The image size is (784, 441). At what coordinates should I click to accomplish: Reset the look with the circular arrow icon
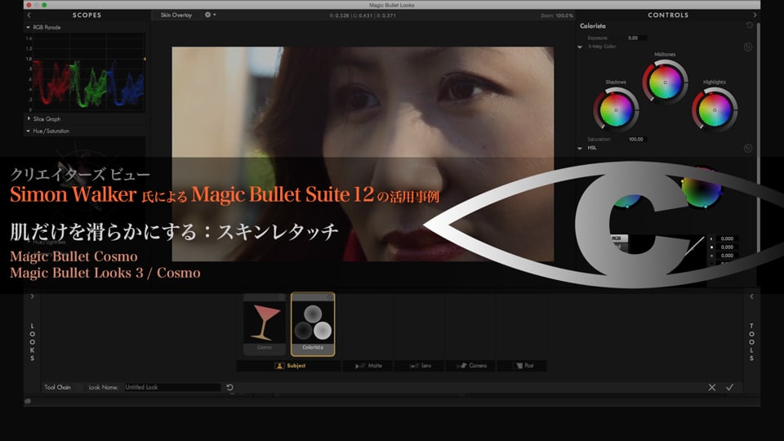pyautogui.click(x=230, y=387)
